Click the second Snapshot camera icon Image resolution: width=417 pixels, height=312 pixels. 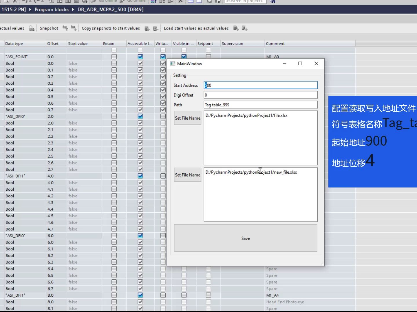tap(74, 28)
